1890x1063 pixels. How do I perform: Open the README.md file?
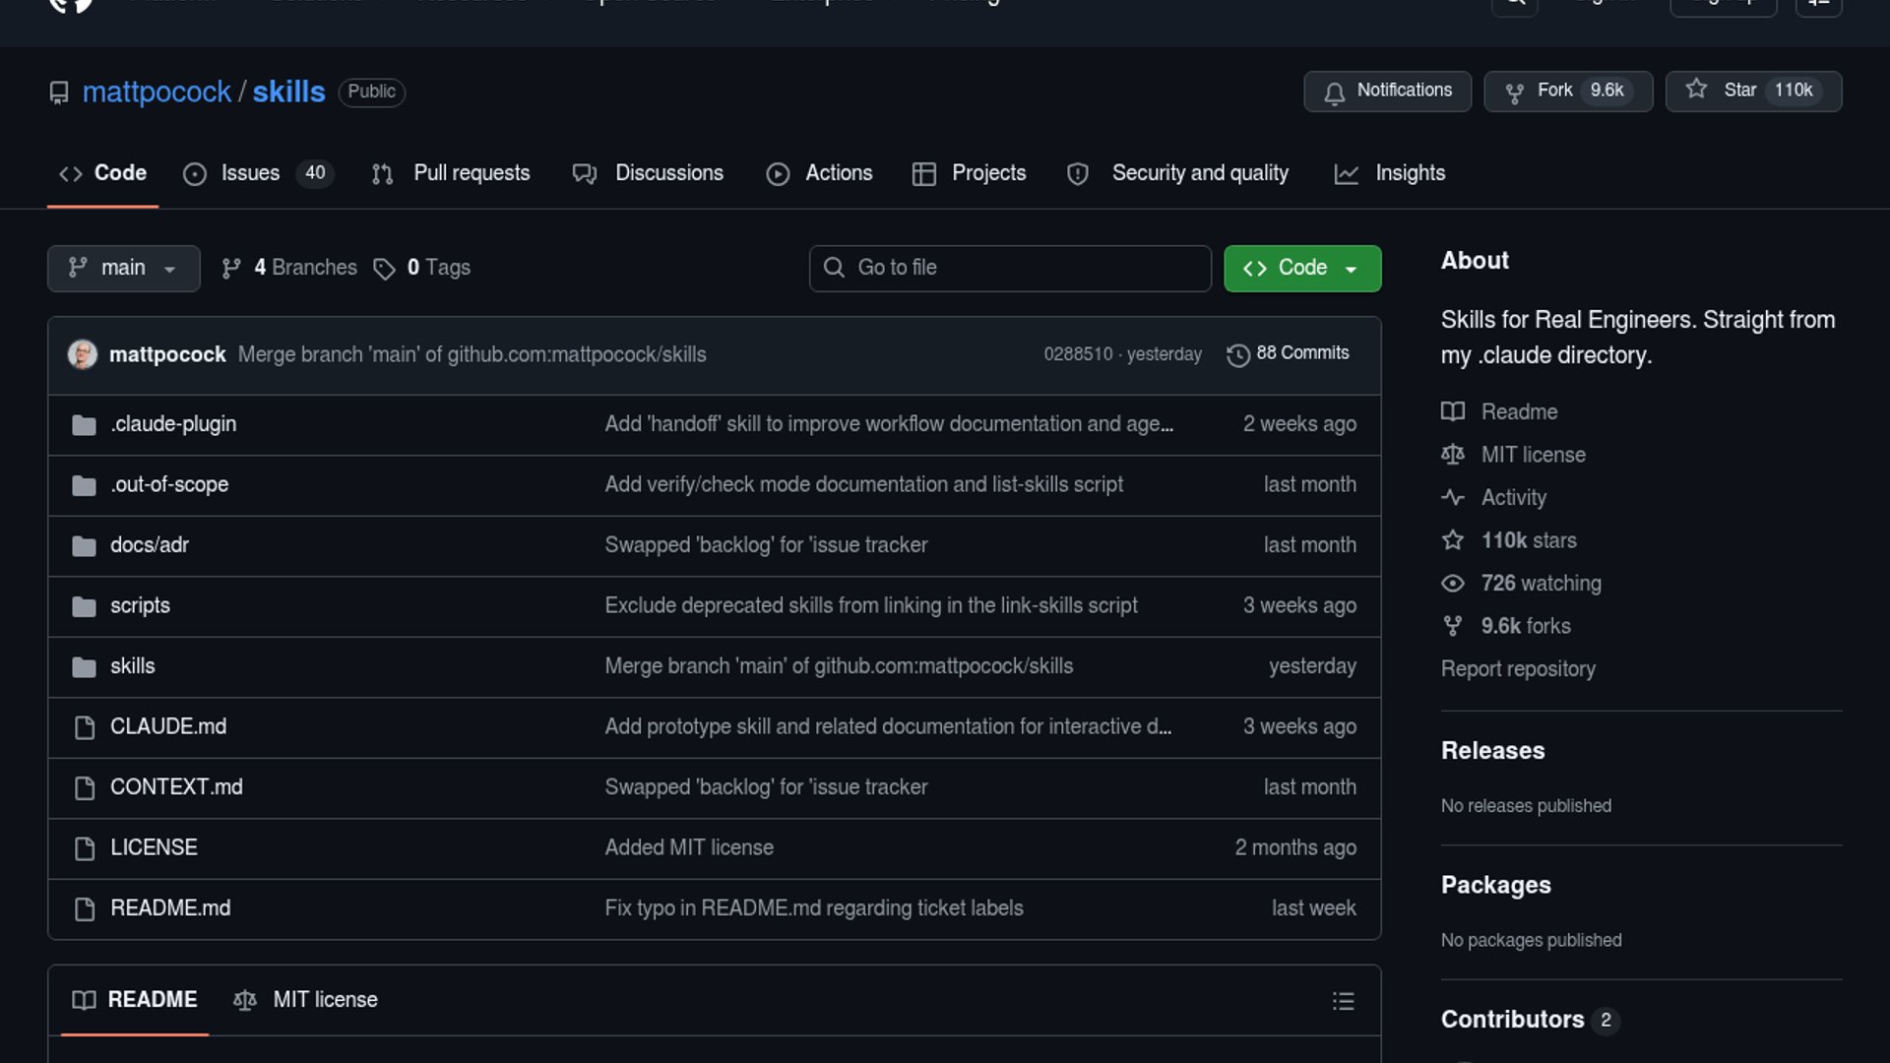click(170, 908)
